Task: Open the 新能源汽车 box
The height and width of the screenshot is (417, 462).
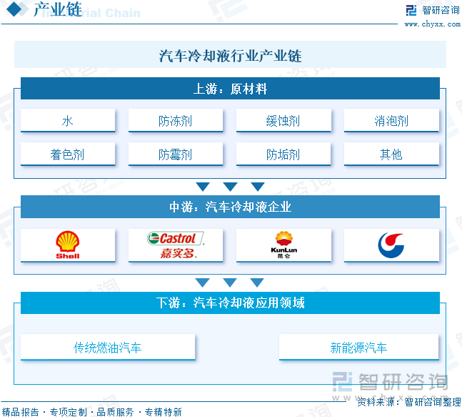Action: coord(359,348)
